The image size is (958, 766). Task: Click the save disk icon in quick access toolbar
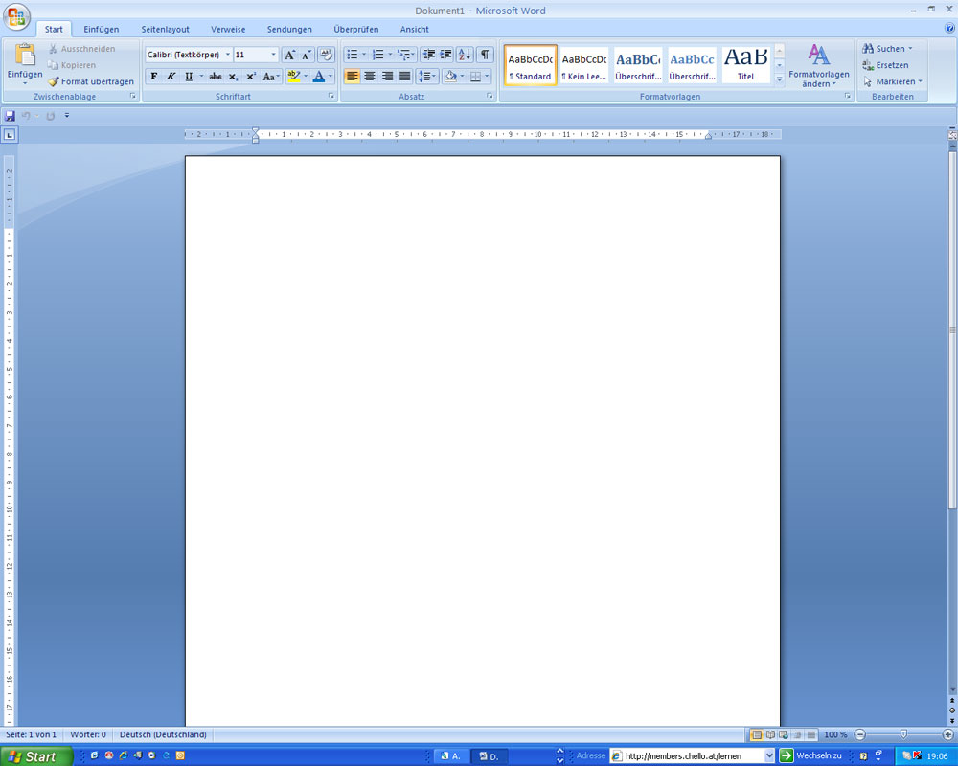pos(10,116)
